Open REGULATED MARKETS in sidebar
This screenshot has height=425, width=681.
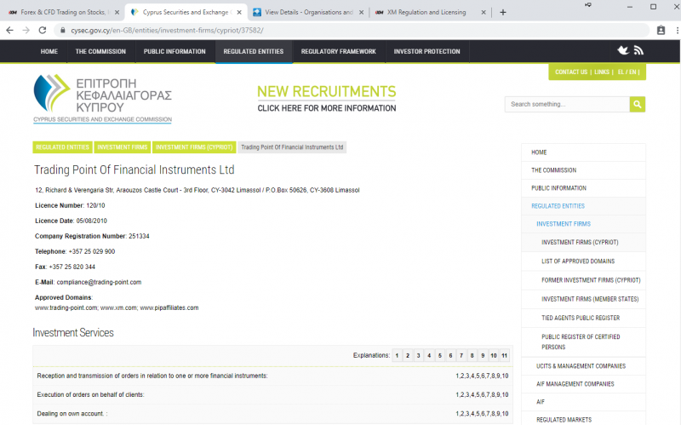[x=583, y=420]
